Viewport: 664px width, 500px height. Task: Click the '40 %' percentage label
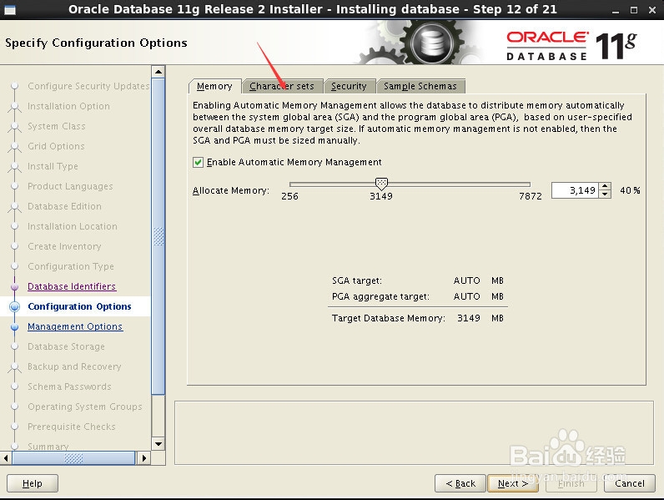(x=630, y=190)
